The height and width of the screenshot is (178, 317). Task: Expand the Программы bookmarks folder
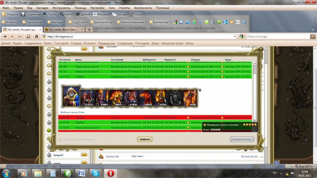tap(34, 22)
